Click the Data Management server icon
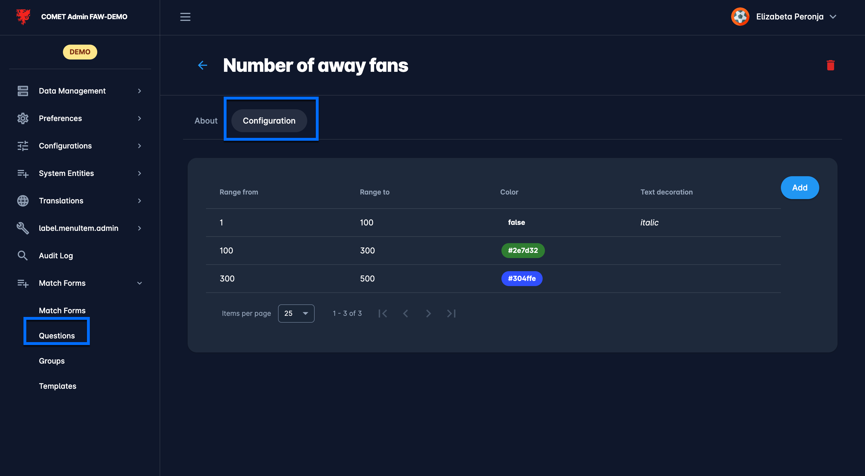Screen dimensions: 865x476 (x=23, y=91)
